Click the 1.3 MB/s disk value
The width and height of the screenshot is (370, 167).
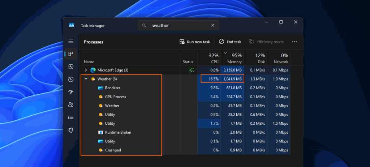[258, 79]
